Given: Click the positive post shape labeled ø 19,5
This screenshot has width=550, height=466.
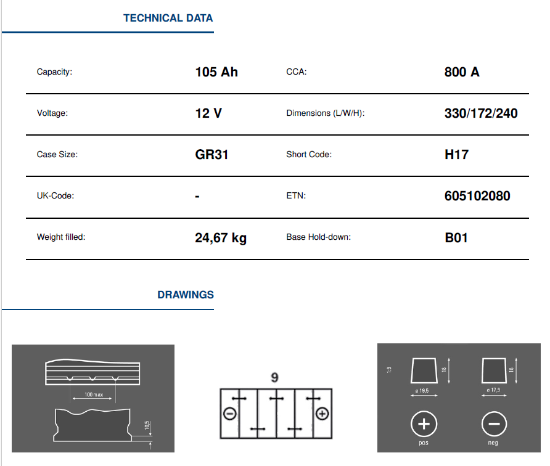Looking at the screenshot, I should pos(424,371).
